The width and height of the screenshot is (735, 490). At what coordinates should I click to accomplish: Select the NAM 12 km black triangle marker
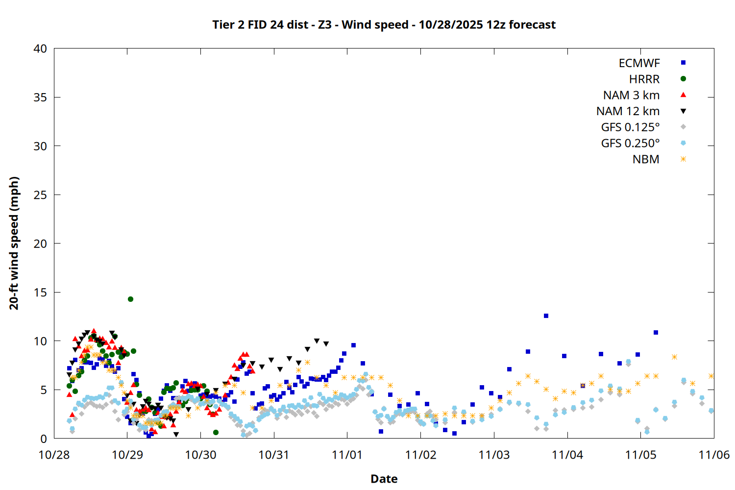click(x=683, y=111)
